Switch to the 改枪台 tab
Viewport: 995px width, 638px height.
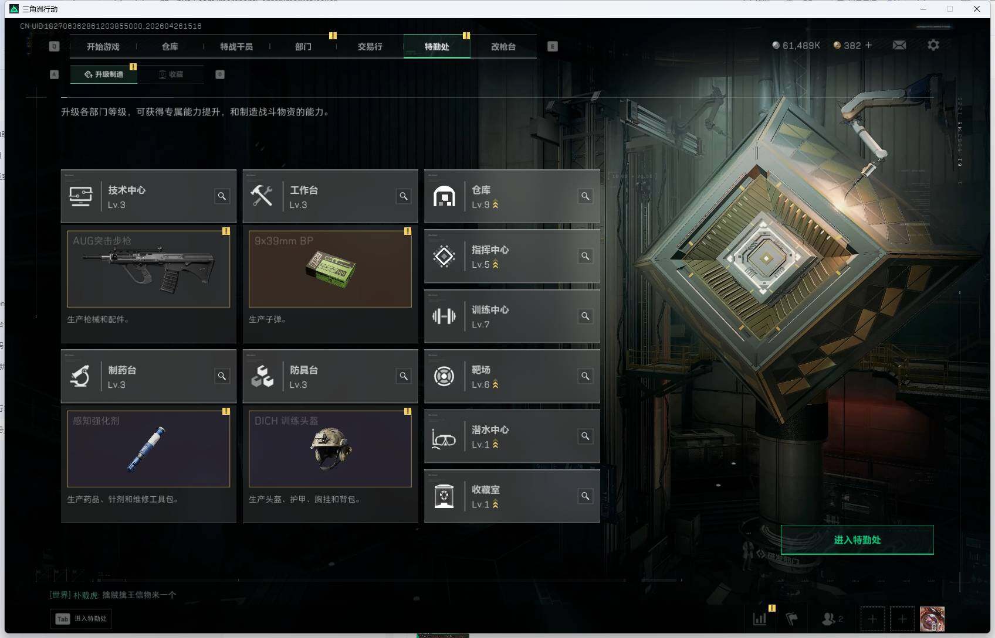(503, 46)
